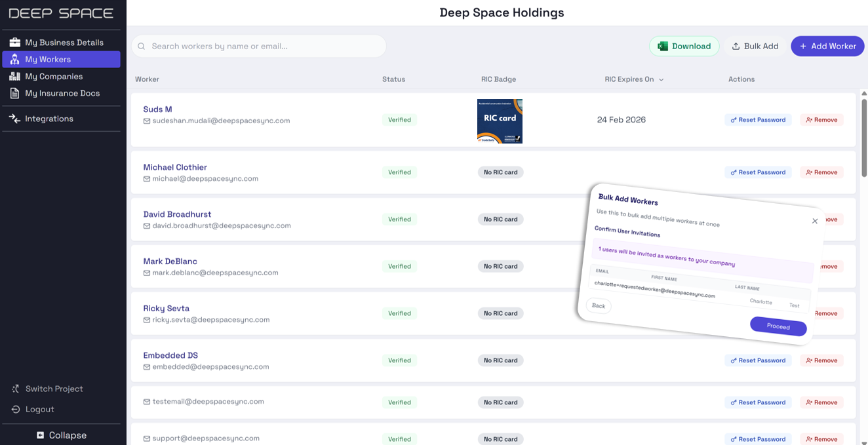The height and width of the screenshot is (445, 868).
Task: Reset password for Embedded DS
Action: click(758, 360)
